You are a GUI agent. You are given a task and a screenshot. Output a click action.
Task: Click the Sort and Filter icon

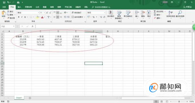[171, 13]
